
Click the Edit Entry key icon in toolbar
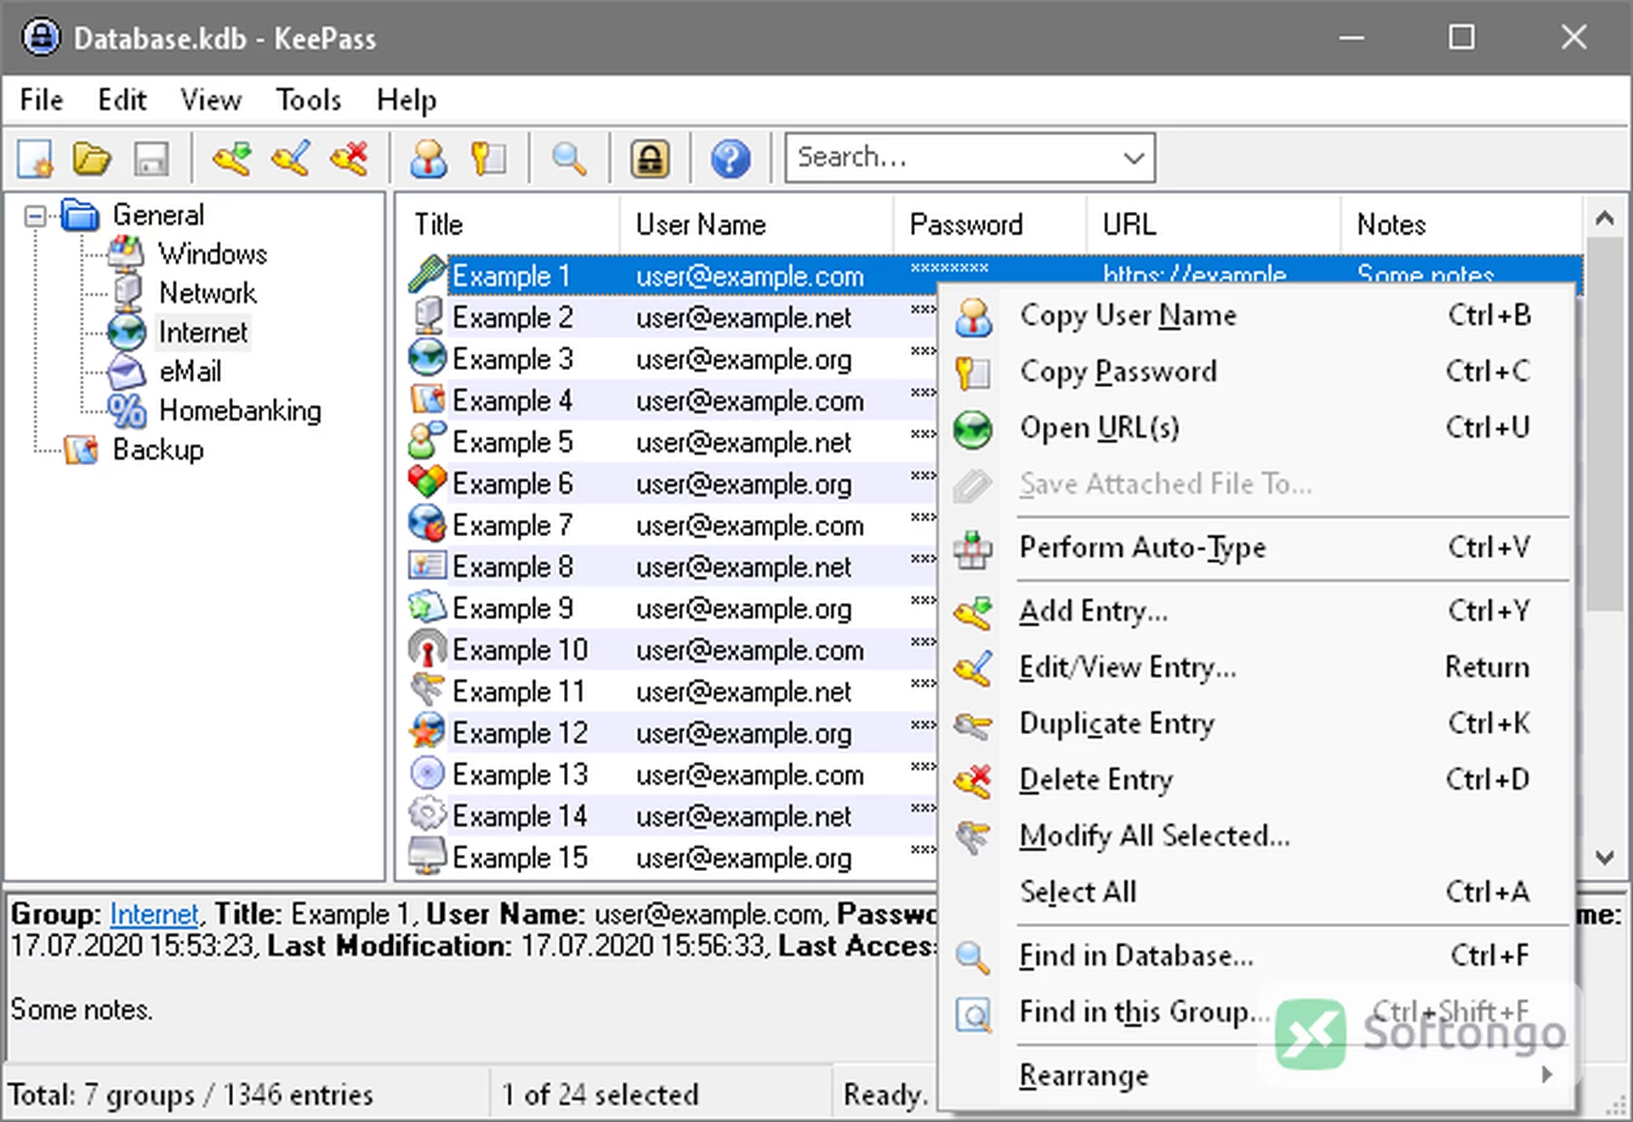(291, 158)
